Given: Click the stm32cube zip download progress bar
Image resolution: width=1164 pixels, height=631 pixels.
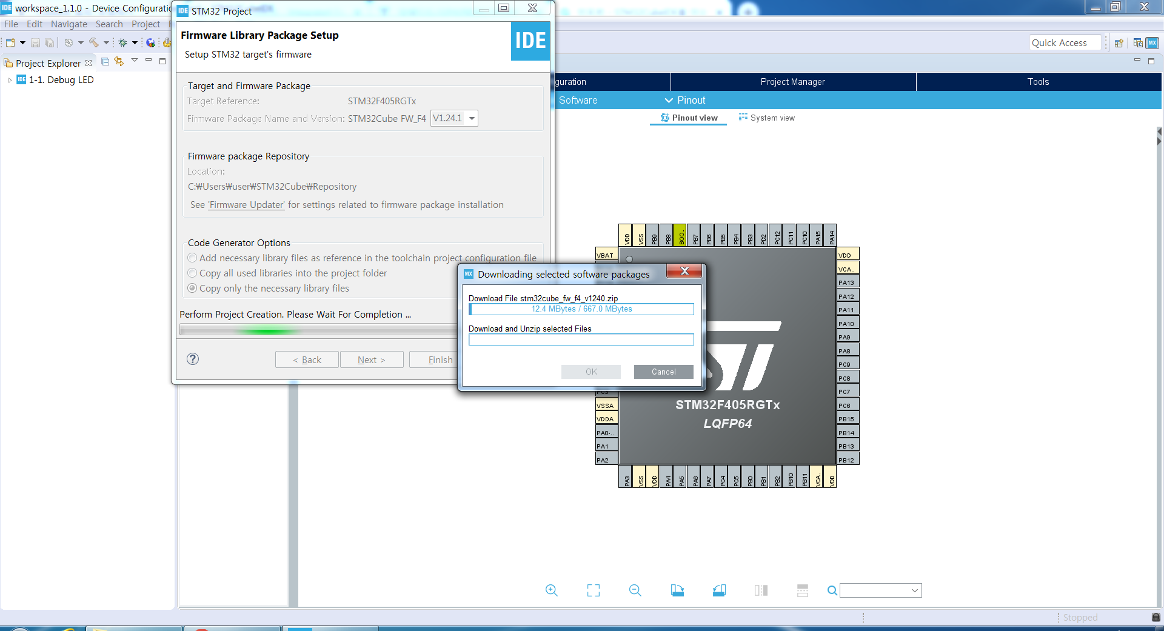Looking at the screenshot, I should point(581,309).
